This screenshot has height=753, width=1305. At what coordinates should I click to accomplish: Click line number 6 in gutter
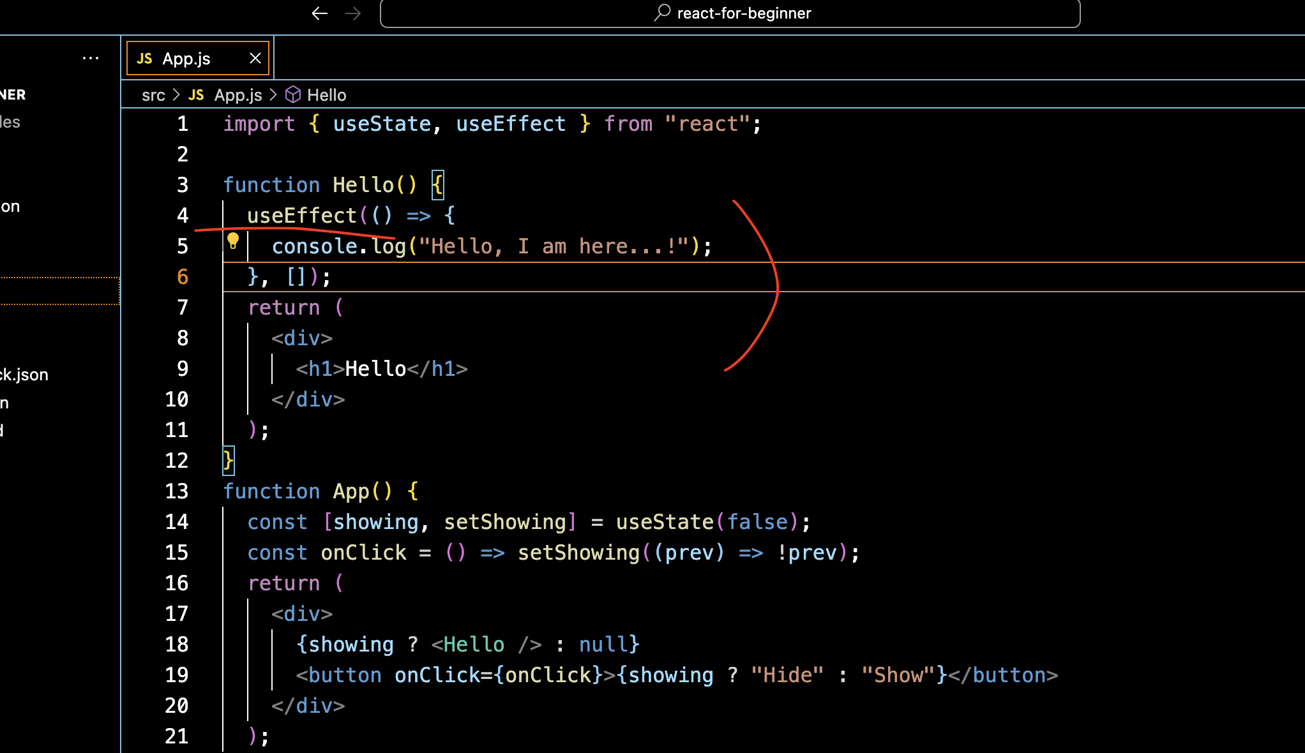pyautogui.click(x=183, y=277)
